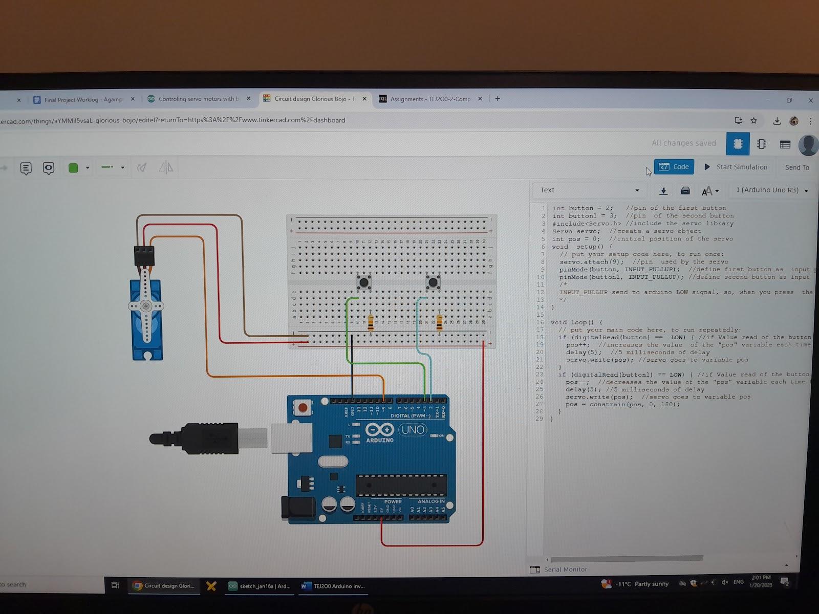This screenshot has width=819, height=614.
Task: Click the taskbar search box
Action: point(51,584)
